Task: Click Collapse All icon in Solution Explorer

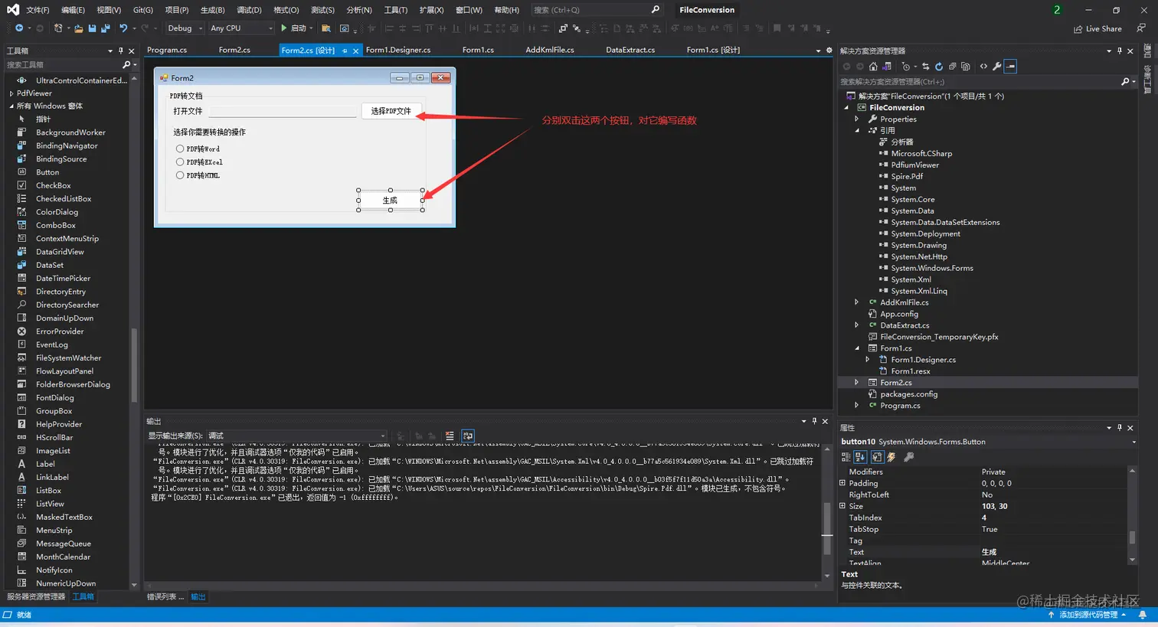Action: [953, 67]
